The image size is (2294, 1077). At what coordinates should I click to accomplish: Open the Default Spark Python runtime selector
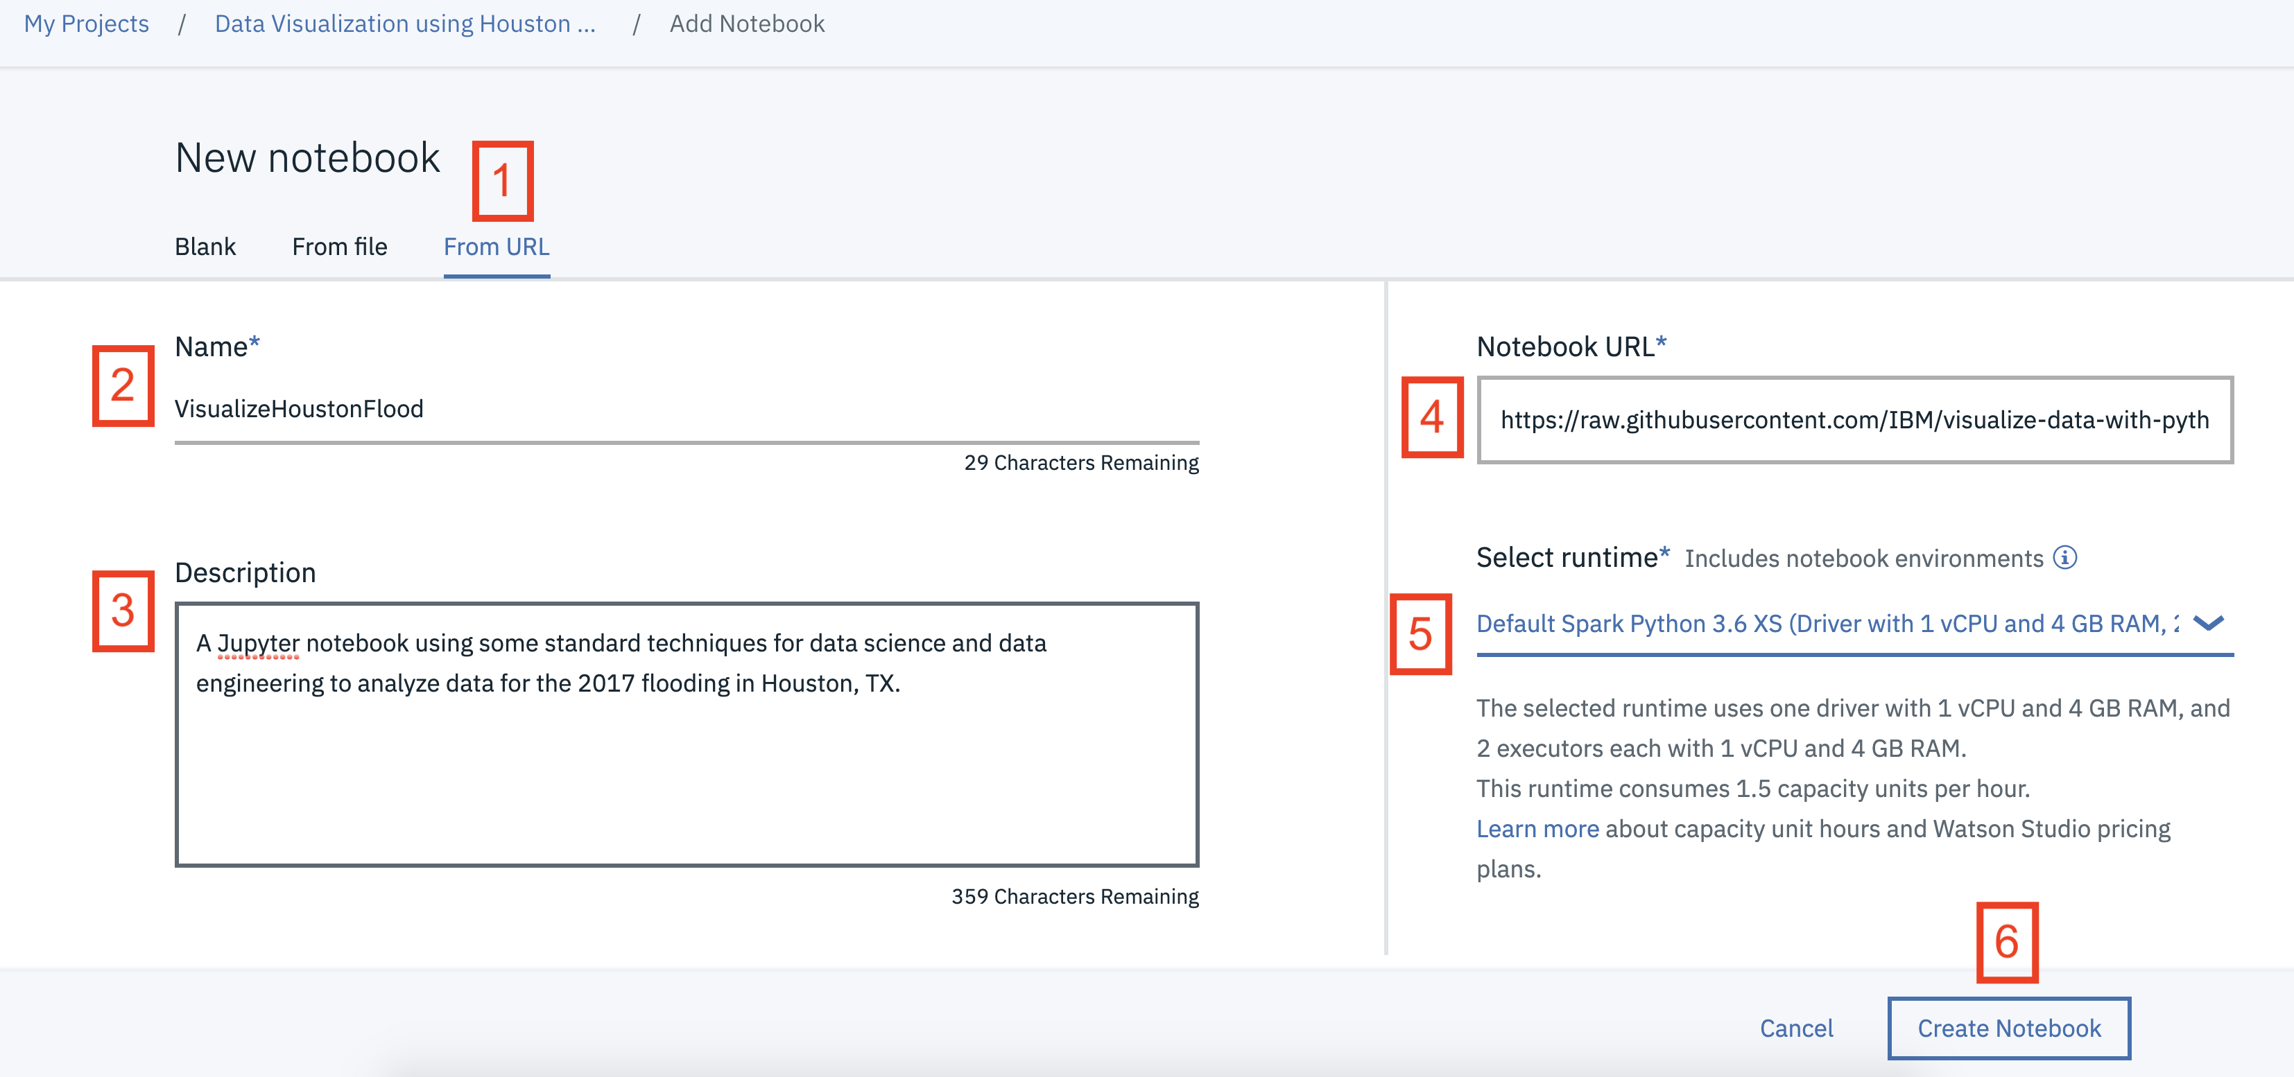point(1826,624)
